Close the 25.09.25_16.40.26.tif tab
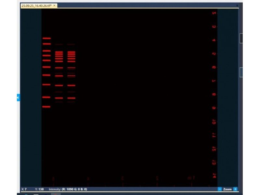 (x=54, y=6)
